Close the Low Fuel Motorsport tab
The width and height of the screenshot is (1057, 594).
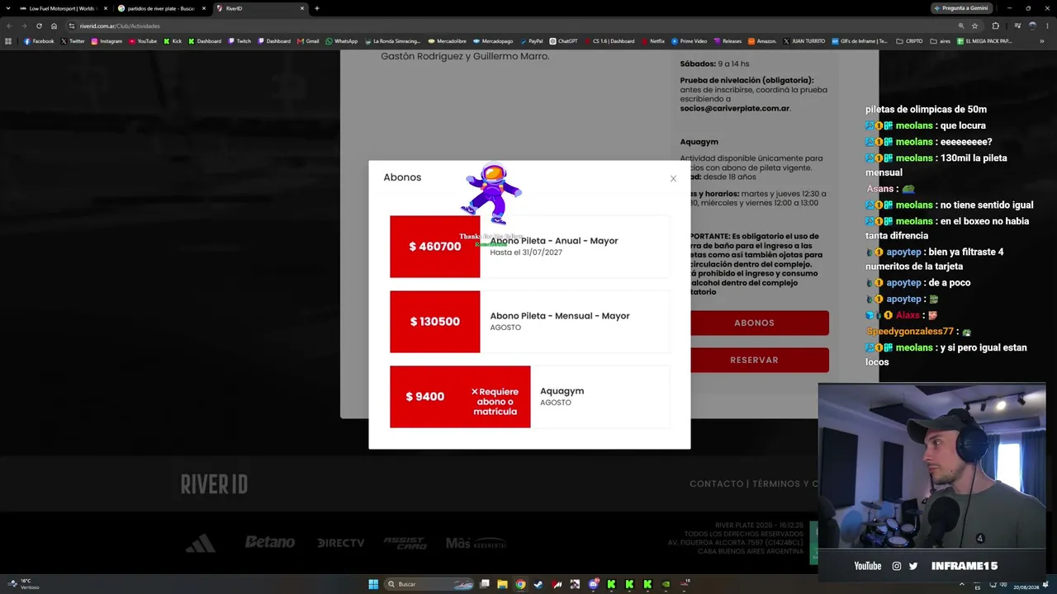106,8
